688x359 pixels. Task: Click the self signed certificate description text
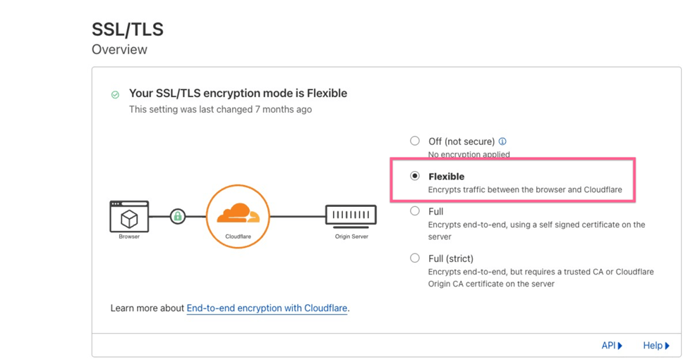pos(536,231)
